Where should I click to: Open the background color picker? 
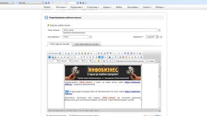[x=99, y=61]
